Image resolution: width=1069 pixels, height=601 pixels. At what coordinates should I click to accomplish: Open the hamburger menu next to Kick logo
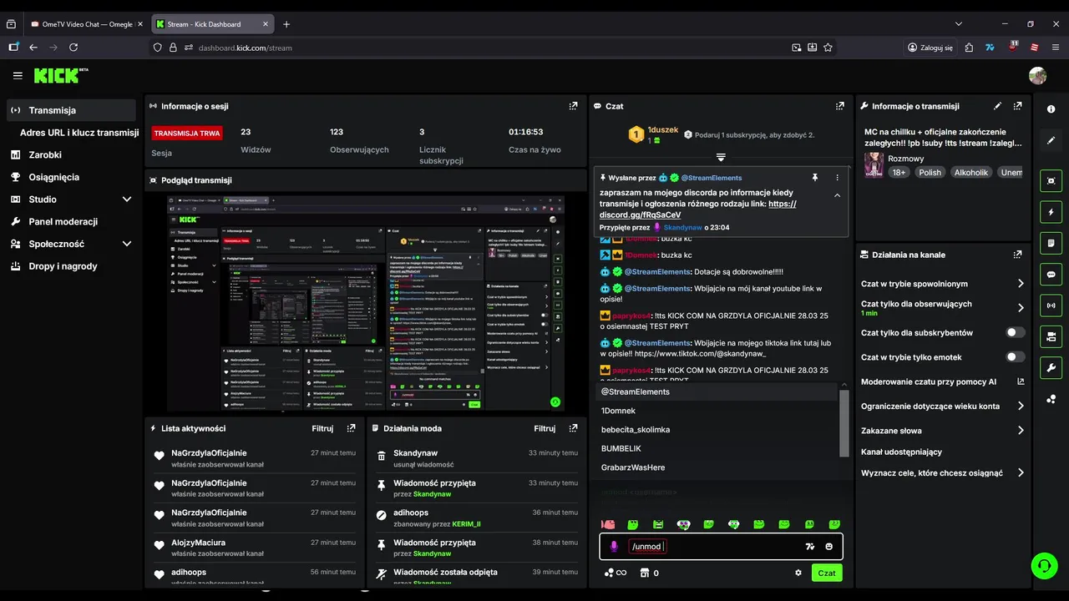click(18, 76)
